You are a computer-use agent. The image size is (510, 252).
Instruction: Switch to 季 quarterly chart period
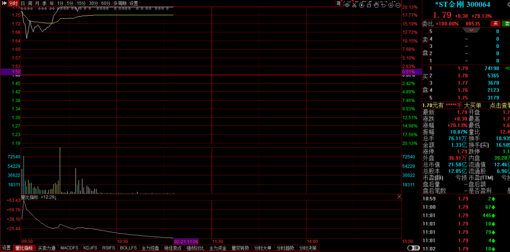click(x=44, y=3)
